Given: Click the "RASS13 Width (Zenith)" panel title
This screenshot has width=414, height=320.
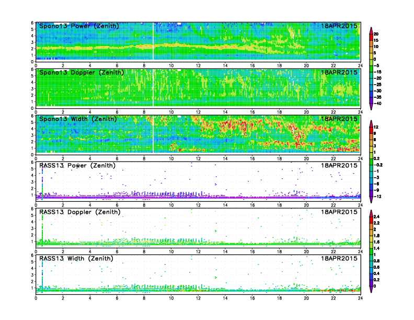Looking at the screenshot, I should coord(76,258).
